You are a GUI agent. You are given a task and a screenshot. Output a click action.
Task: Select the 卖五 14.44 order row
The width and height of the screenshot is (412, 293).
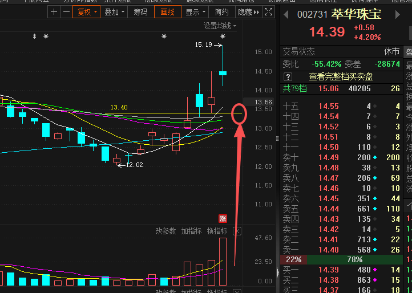[x=342, y=209]
